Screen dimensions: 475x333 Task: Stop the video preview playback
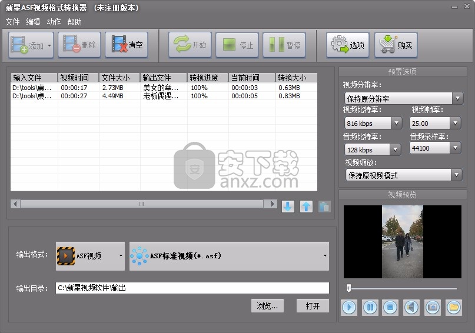(390, 308)
